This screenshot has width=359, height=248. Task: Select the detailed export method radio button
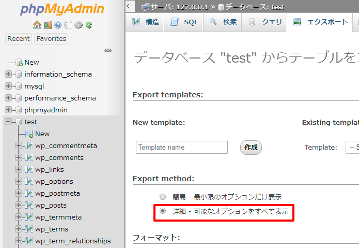pos(163,211)
